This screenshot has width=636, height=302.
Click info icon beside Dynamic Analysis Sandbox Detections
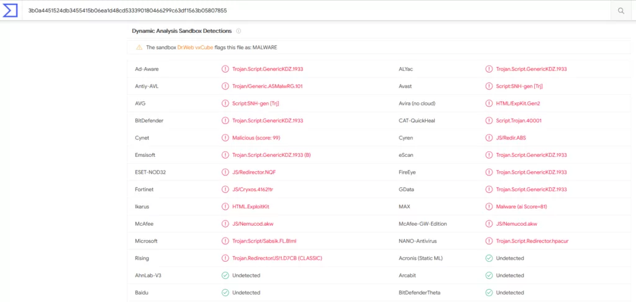(x=238, y=31)
